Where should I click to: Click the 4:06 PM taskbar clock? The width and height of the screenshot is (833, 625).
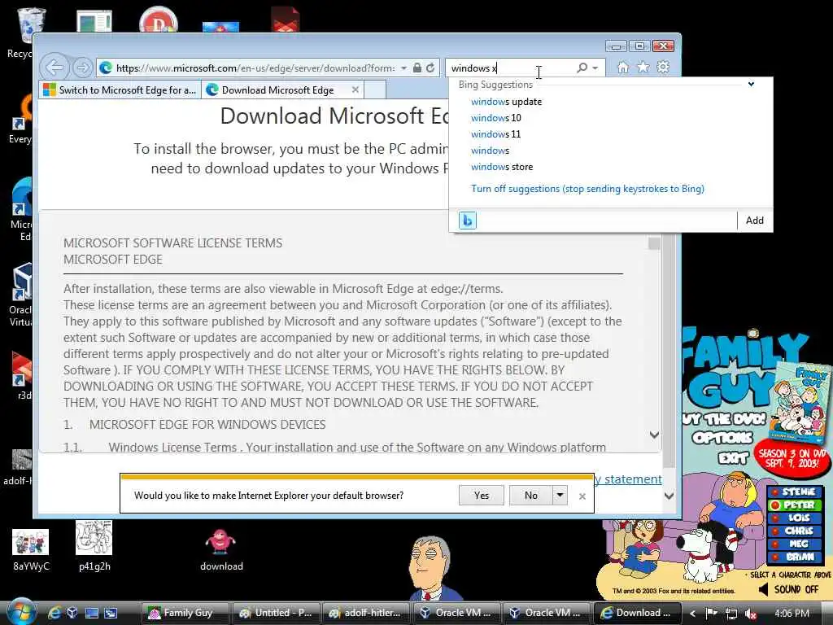click(792, 614)
